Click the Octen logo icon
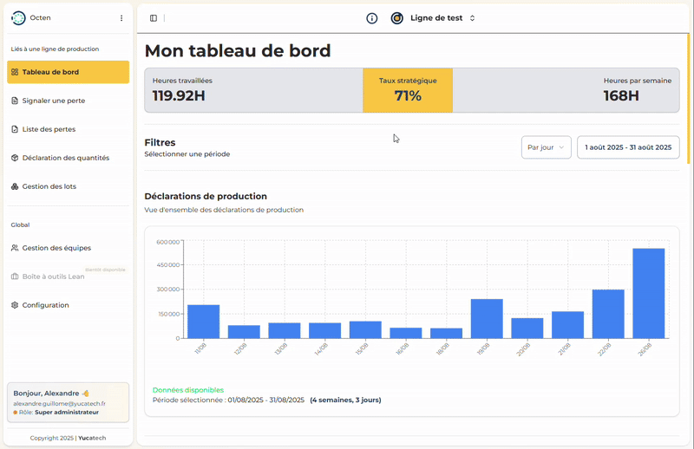Image resolution: width=694 pixels, height=449 pixels. pos(18,17)
